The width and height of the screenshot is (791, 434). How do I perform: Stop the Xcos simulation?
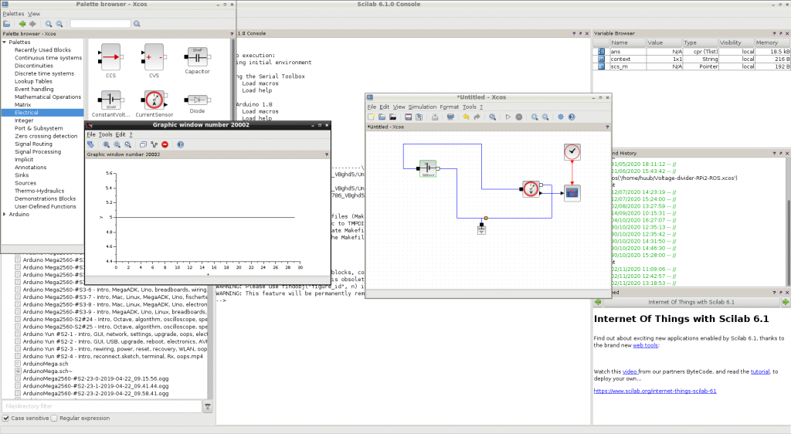point(518,117)
